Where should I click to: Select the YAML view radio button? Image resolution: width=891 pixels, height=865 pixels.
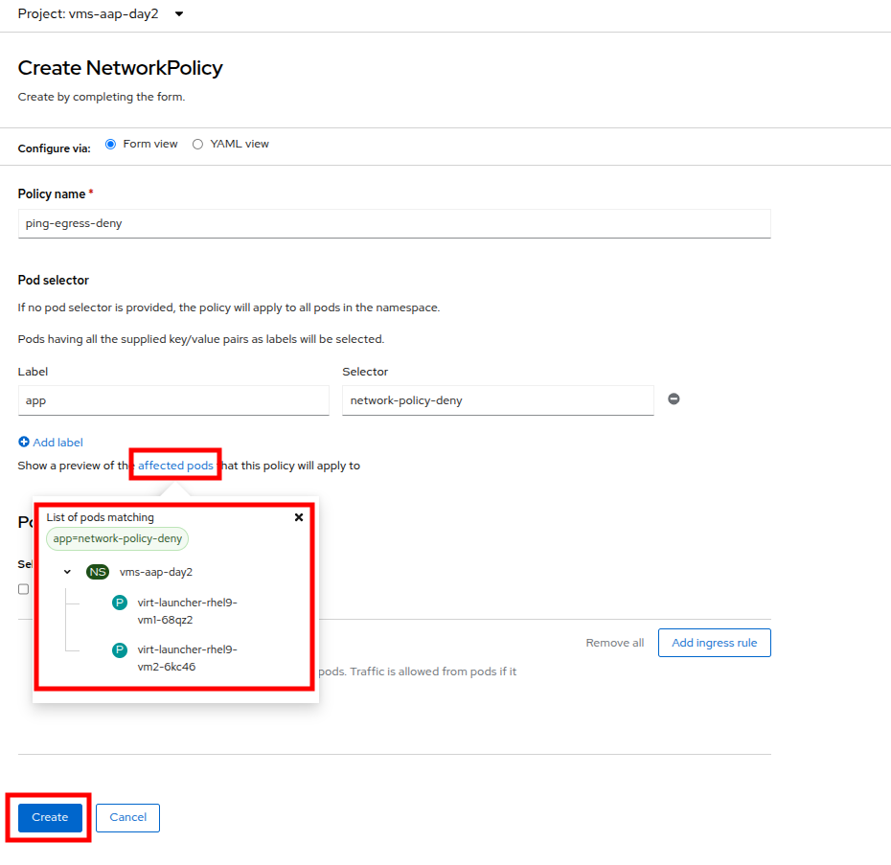(x=197, y=145)
